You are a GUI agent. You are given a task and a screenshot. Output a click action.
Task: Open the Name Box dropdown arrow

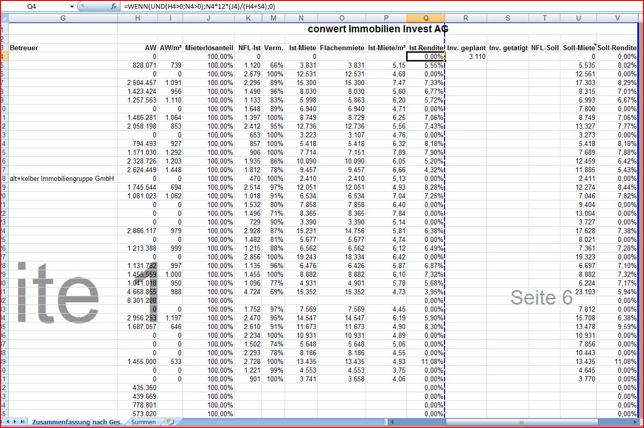pos(72,7)
